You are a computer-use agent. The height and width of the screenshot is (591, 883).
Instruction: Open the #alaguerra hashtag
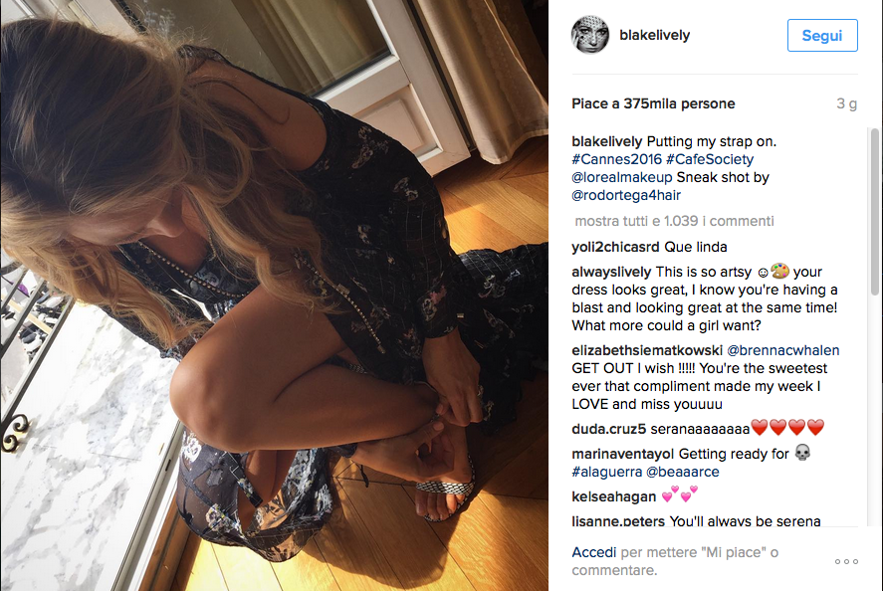[606, 472]
